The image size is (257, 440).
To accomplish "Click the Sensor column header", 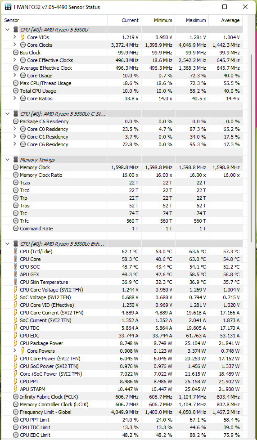I will click(55, 20).
